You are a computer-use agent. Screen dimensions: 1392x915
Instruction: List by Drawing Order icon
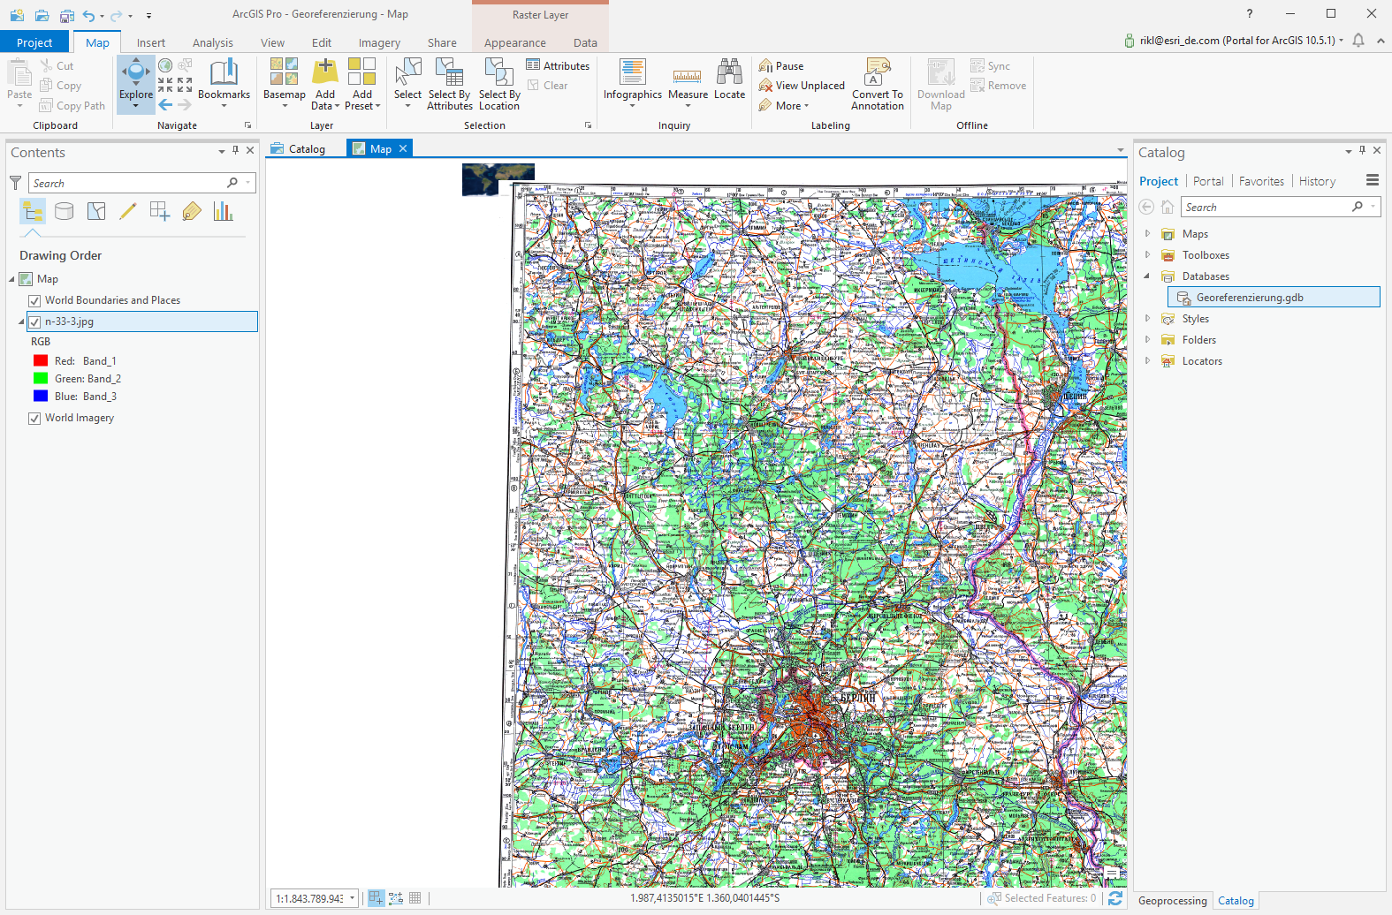(x=33, y=211)
